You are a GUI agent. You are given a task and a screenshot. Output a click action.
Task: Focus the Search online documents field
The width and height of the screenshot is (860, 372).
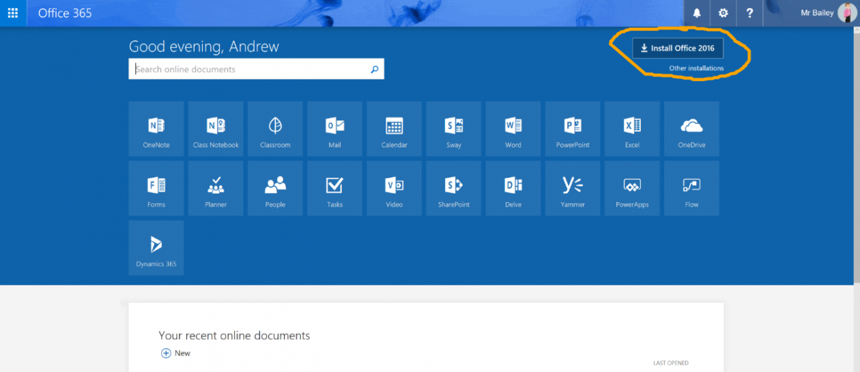256,69
